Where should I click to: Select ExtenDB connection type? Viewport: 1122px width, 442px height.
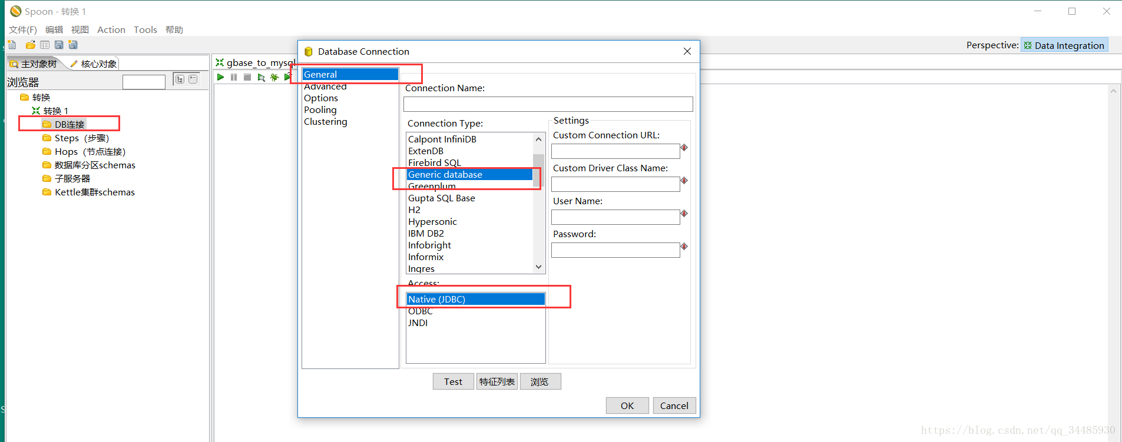tap(426, 151)
